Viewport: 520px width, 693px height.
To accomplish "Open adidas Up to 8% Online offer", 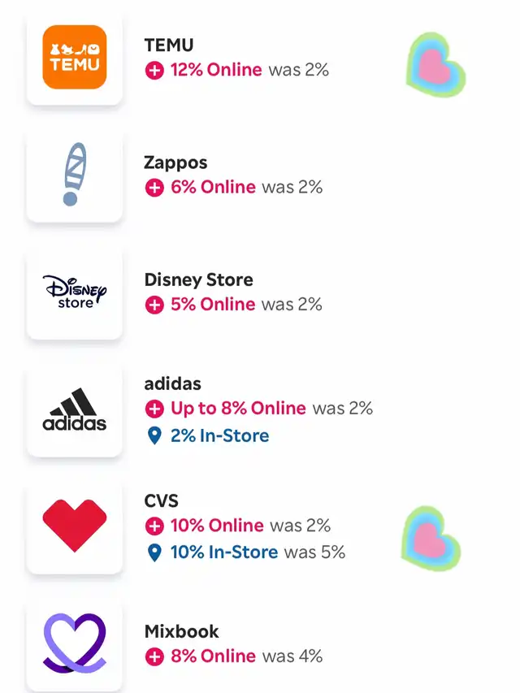I will [238, 409].
